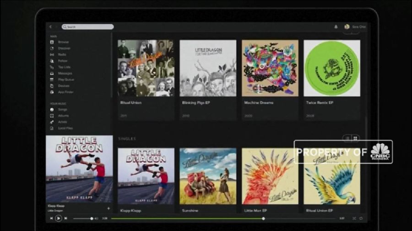Open Browse in the sidebar
Image resolution: width=412 pixels, height=231 pixels.
pyautogui.click(x=63, y=42)
